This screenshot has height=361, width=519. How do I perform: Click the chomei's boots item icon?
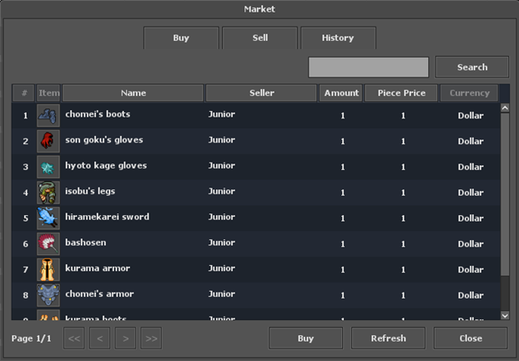pos(48,115)
